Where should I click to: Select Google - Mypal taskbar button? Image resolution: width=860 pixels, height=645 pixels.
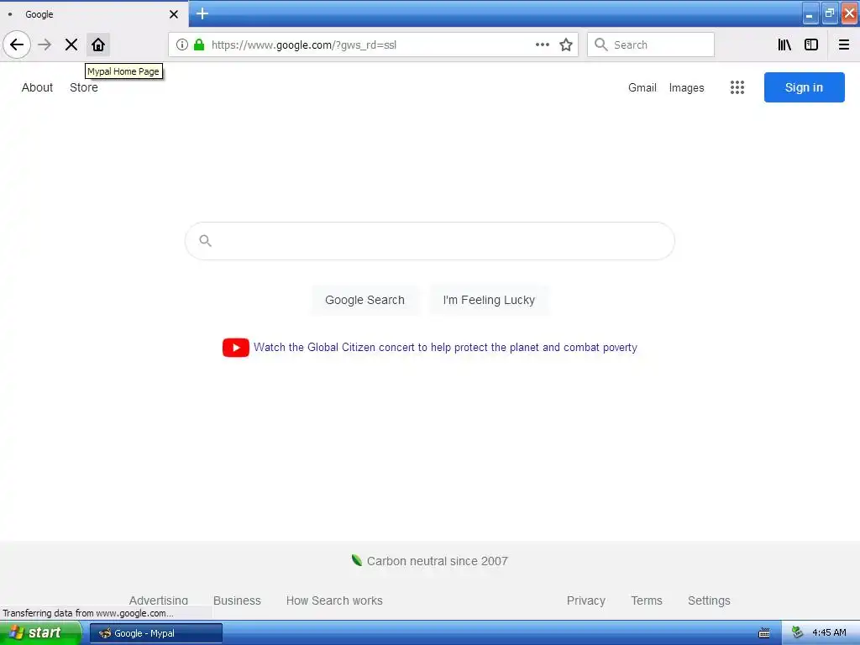coord(156,633)
